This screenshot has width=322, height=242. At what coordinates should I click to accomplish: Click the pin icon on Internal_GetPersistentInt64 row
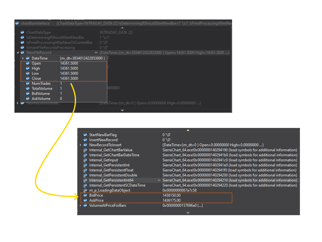point(159,180)
